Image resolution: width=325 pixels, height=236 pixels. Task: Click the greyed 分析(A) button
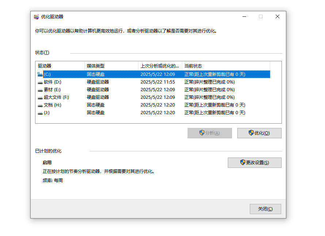(210, 133)
